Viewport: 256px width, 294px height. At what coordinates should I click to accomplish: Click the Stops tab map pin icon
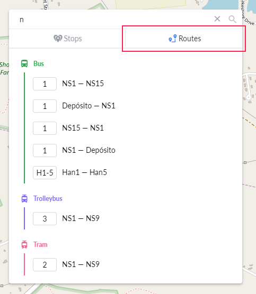pos(58,39)
